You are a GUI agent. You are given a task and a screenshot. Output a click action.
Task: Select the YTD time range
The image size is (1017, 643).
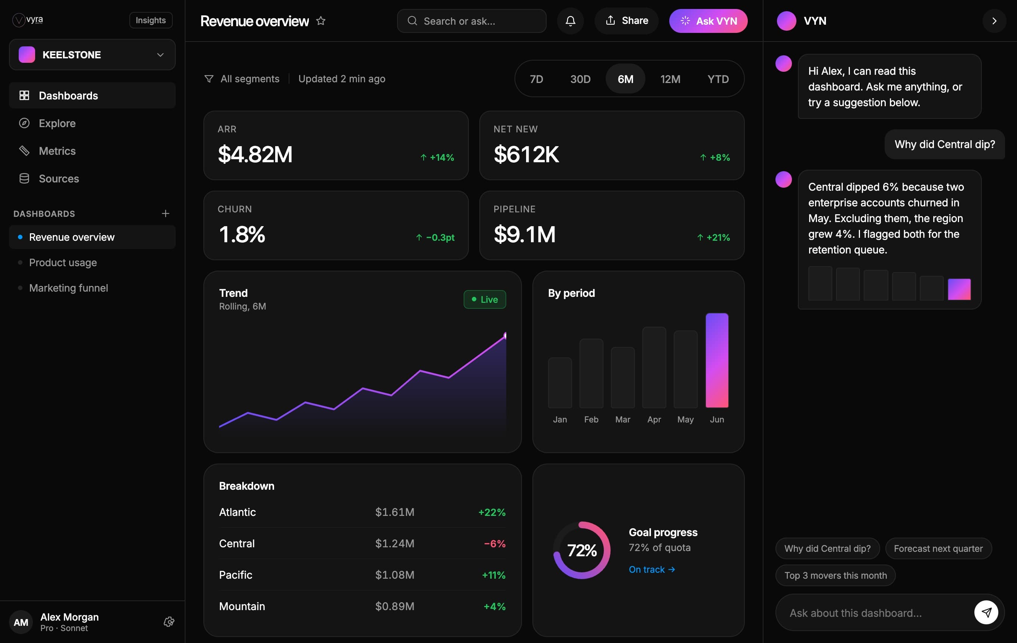click(718, 79)
